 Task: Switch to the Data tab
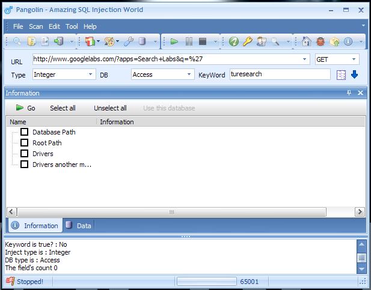click(78, 226)
